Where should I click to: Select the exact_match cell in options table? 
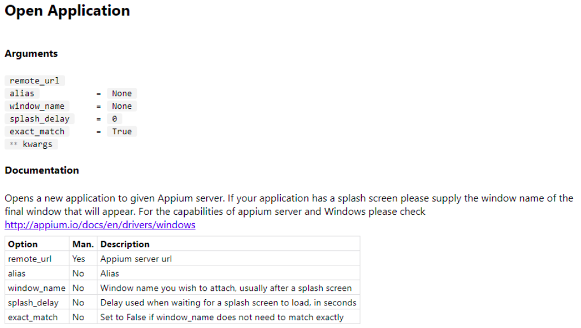click(x=37, y=317)
